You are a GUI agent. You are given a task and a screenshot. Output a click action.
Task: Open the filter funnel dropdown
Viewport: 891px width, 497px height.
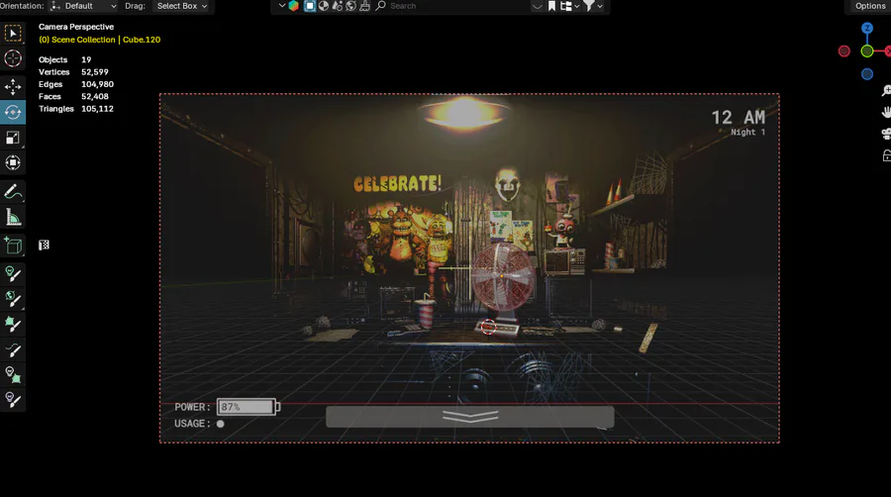(593, 6)
